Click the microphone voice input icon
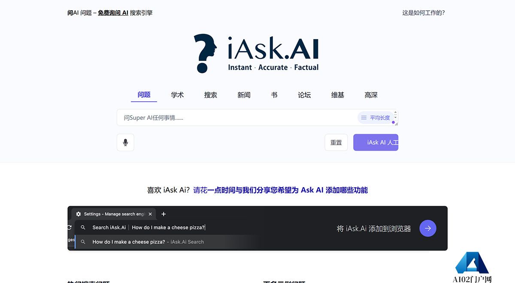Image resolution: width=515 pixels, height=283 pixels. click(x=125, y=142)
